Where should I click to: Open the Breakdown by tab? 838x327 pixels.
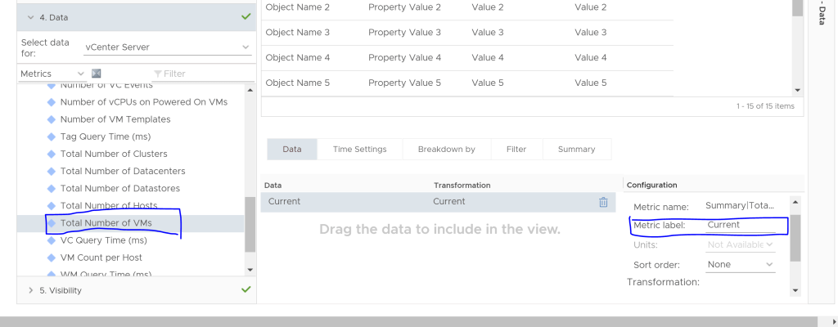click(x=446, y=150)
